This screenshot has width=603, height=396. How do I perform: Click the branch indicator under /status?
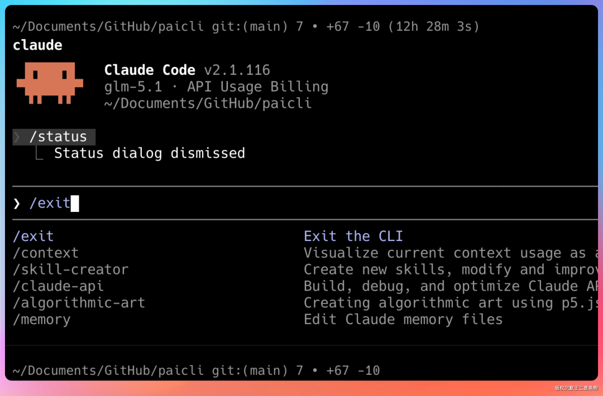pyautogui.click(x=39, y=153)
